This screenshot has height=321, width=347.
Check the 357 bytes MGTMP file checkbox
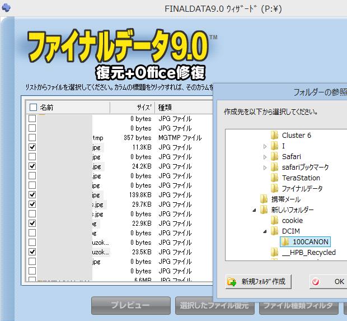(x=32, y=137)
